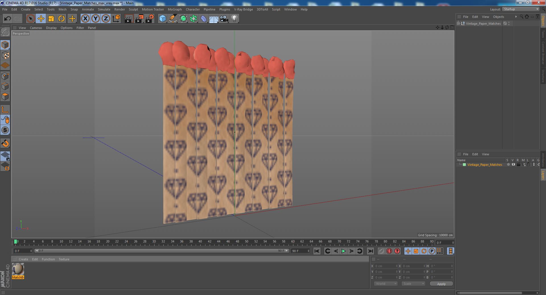Screen dimensions: 546x295
Task: Open the World coordinate dropdown
Action: point(386,284)
